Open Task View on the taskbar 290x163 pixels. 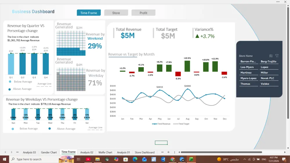pos(78,159)
